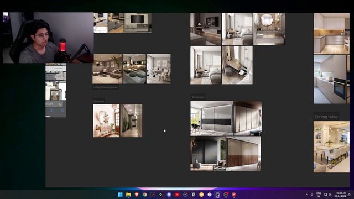Select the kitchen image with lit cabinets
The height and width of the screenshot is (199, 354).
click(332, 33)
